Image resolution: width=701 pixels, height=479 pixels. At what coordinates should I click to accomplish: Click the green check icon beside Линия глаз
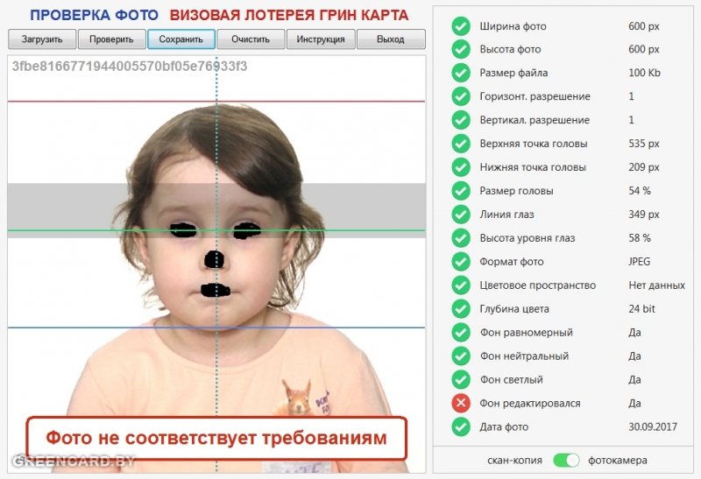coord(461,215)
